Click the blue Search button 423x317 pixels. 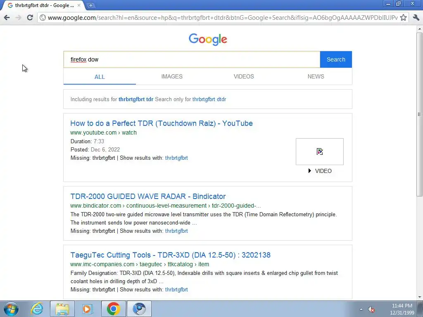(x=336, y=59)
